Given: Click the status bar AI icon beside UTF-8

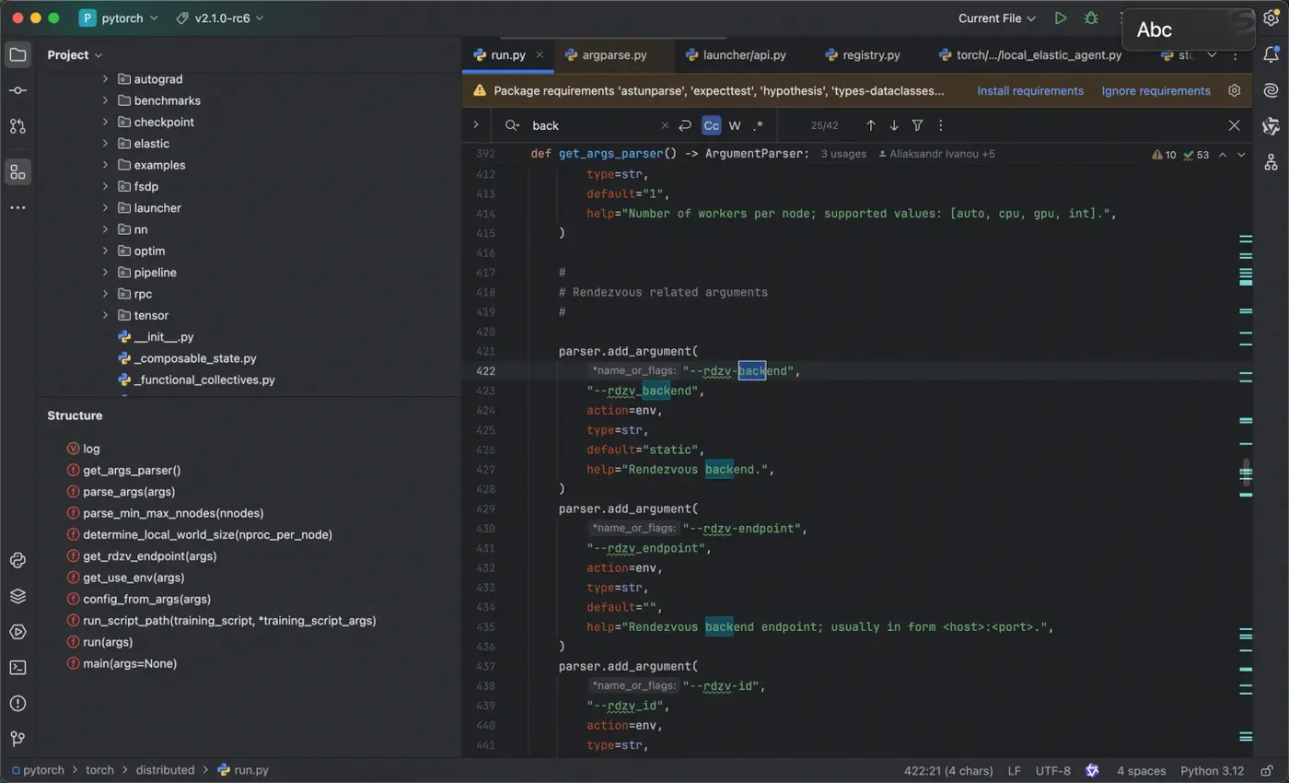Looking at the screenshot, I should (x=1092, y=770).
